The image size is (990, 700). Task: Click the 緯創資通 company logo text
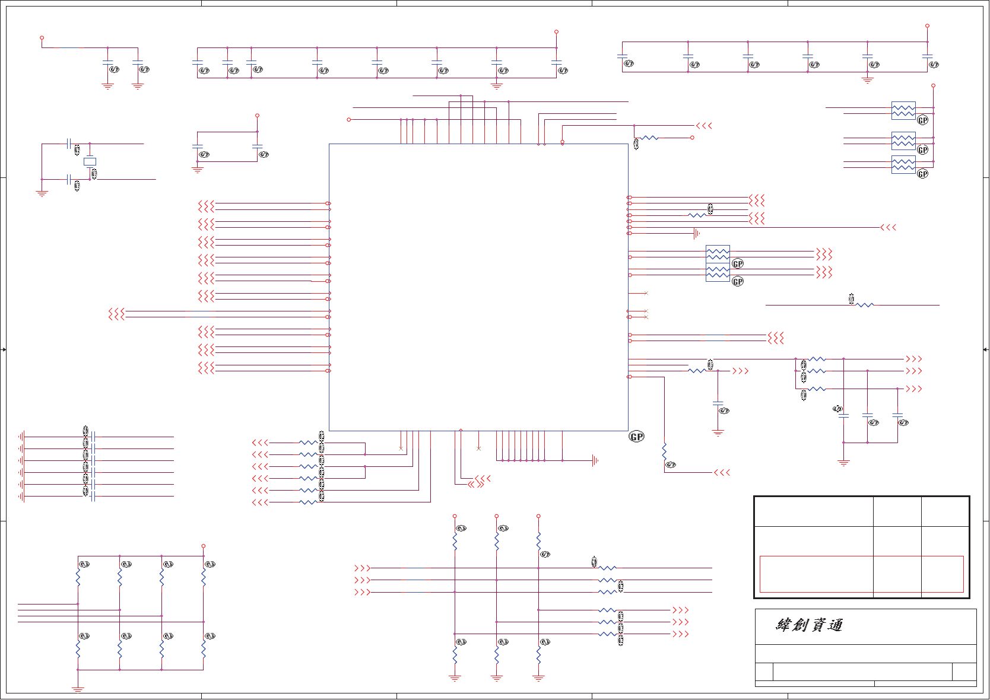pos(810,625)
